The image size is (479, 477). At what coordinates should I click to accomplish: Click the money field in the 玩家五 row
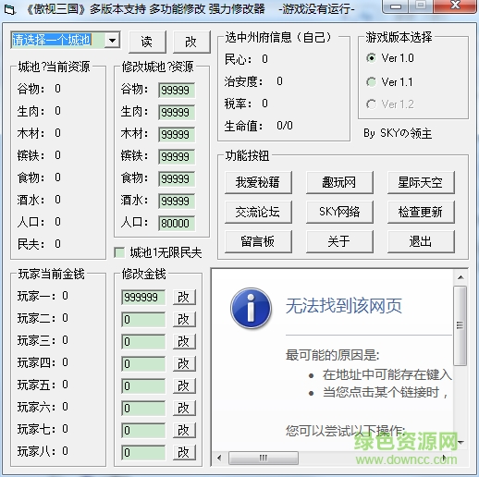click(143, 385)
